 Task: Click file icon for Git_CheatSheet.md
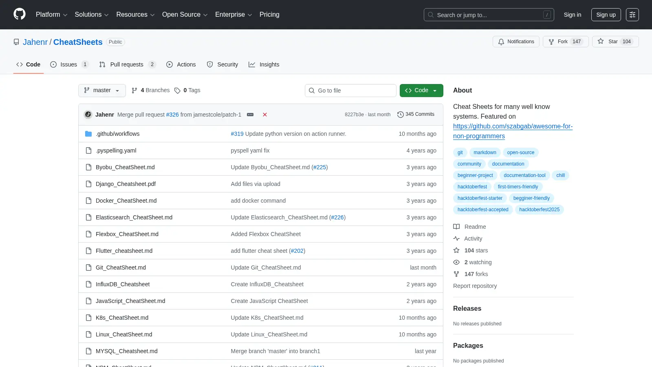point(88,268)
